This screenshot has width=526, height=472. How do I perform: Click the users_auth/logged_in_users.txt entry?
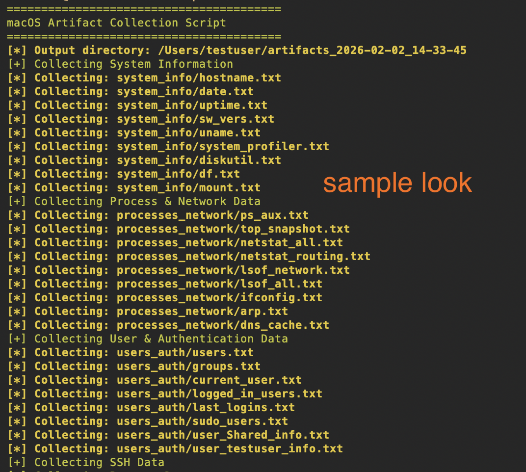pos(219,394)
